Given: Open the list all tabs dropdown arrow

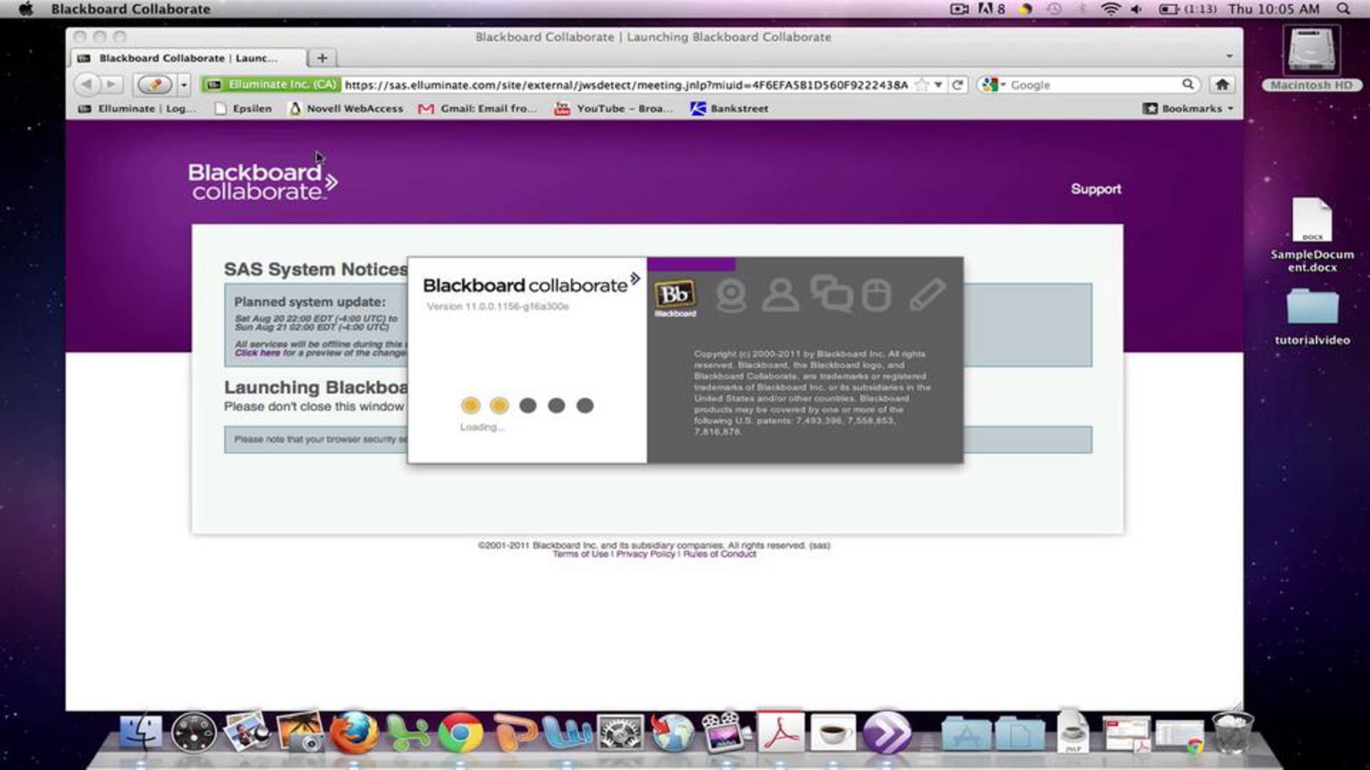Looking at the screenshot, I should (x=1230, y=56).
